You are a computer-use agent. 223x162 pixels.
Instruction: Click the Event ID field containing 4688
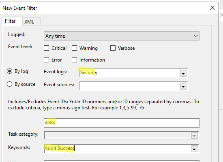tap(122, 123)
